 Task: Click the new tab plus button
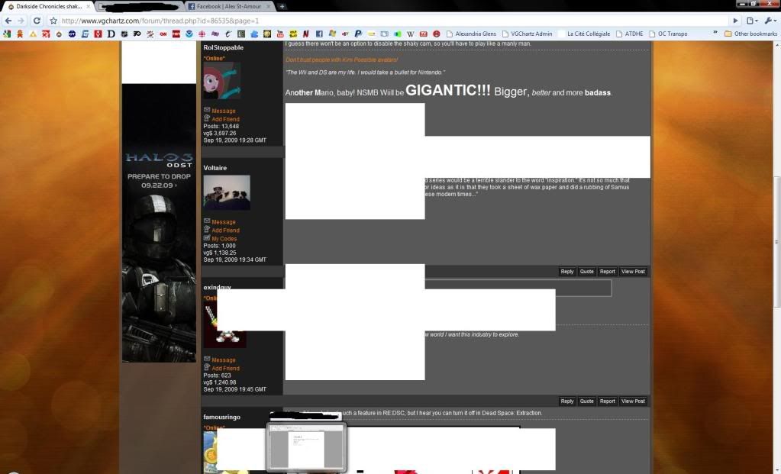[x=282, y=6]
